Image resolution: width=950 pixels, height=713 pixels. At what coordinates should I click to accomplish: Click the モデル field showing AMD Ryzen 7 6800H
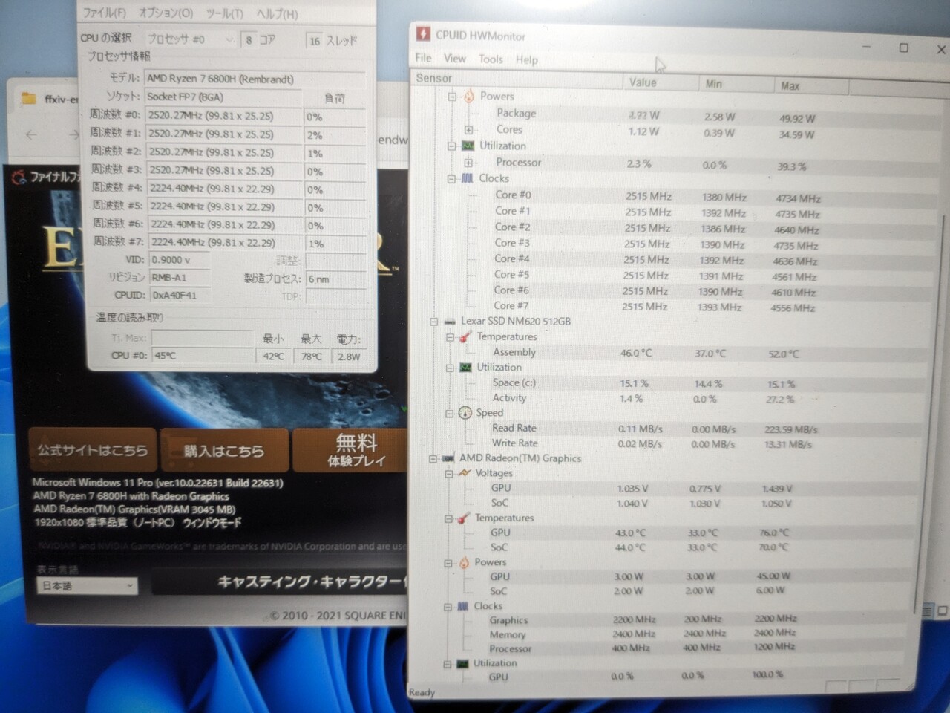coord(255,79)
